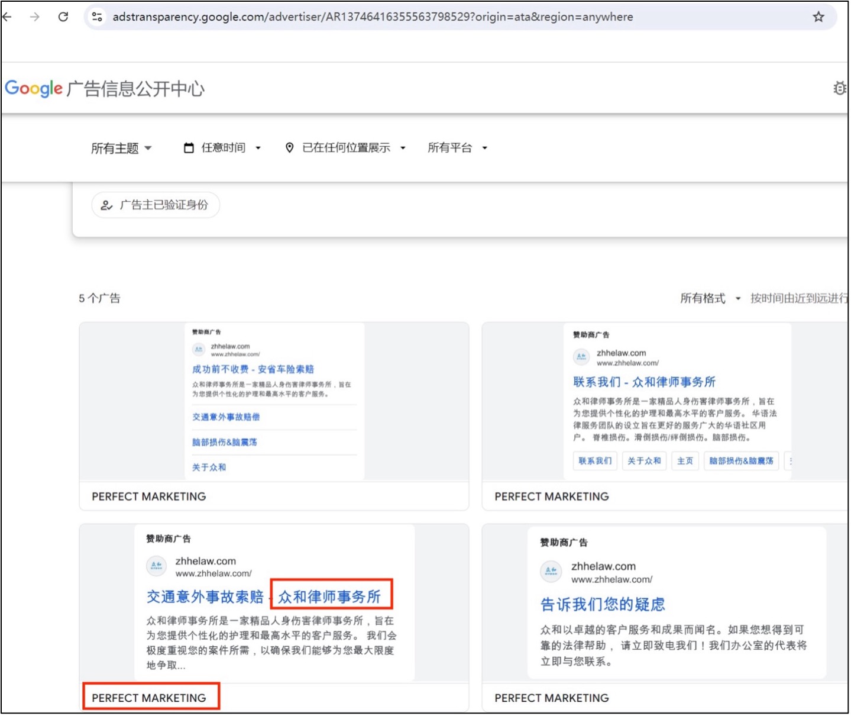Click 赞助商广告 label in the 联系我们 ad

[x=591, y=335]
